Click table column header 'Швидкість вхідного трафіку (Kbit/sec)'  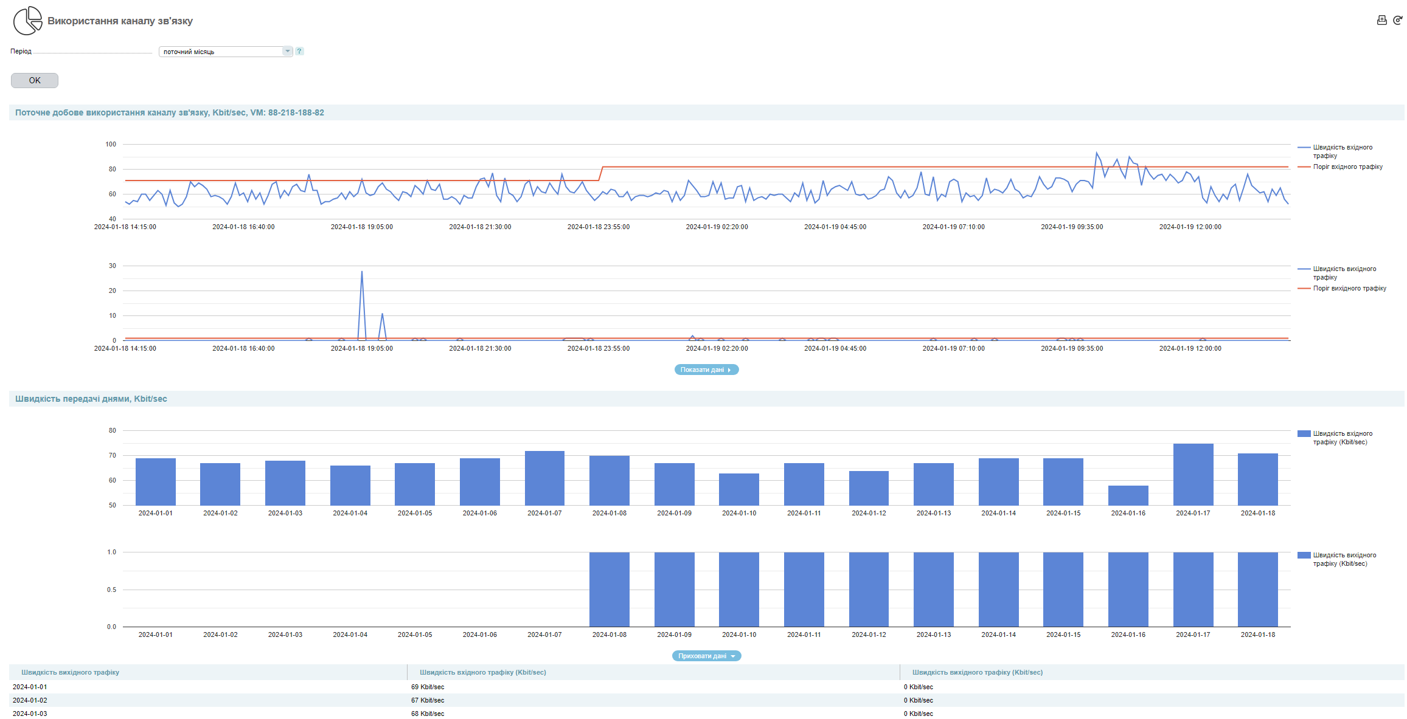point(483,672)
